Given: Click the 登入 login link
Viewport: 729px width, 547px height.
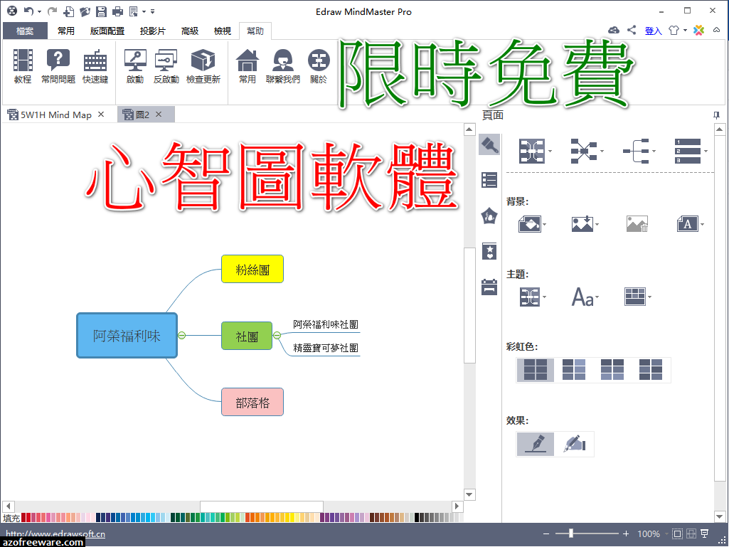Looking at the screenshot, I should point(653,31).
